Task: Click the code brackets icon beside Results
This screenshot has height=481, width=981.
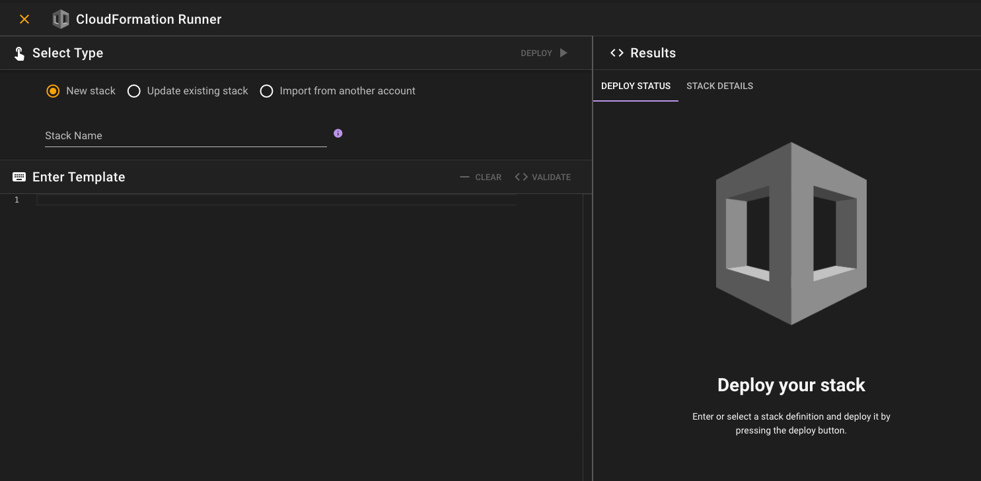Action: [x=617, y=53]
